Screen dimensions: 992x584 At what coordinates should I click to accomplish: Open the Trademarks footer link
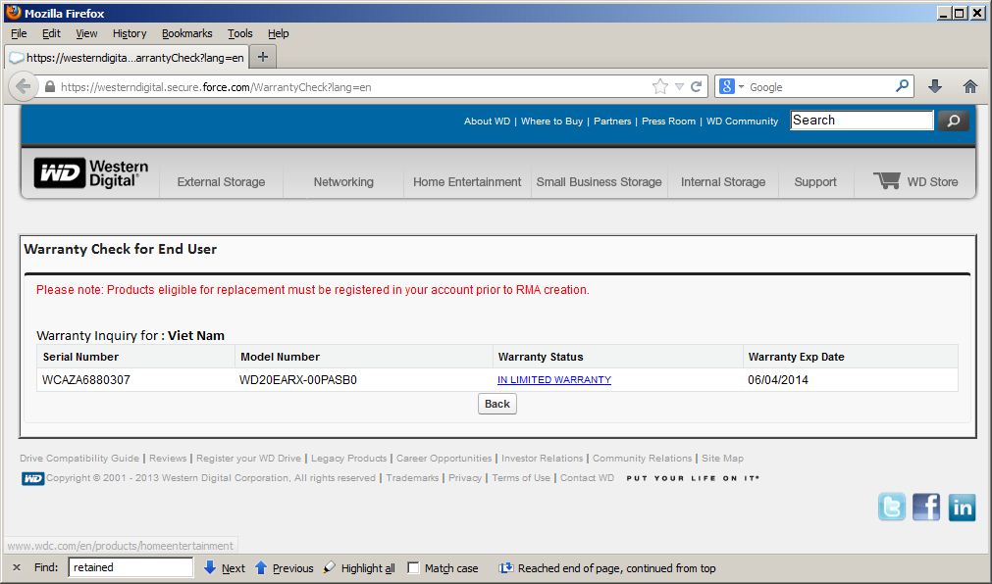[412, 478]
